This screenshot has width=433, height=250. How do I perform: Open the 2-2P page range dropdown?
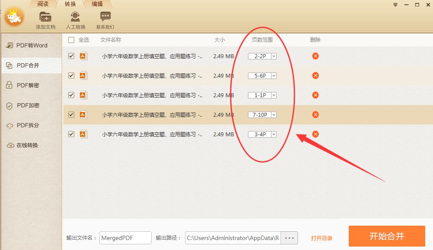coord(274,56)
